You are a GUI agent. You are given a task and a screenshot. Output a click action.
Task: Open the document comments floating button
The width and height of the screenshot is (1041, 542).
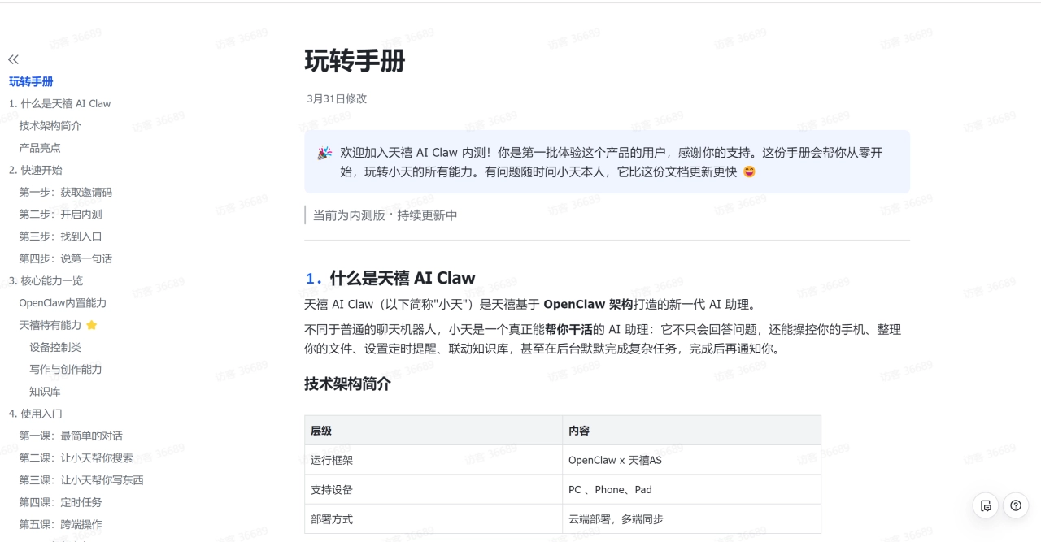[x=986, y=505]
